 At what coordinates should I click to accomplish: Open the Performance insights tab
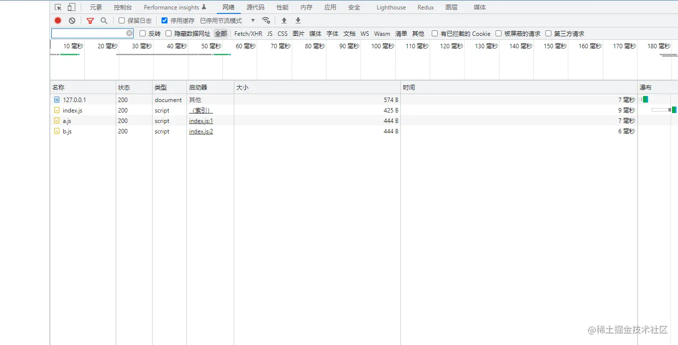pyautogui.click(x=174, y=7)
